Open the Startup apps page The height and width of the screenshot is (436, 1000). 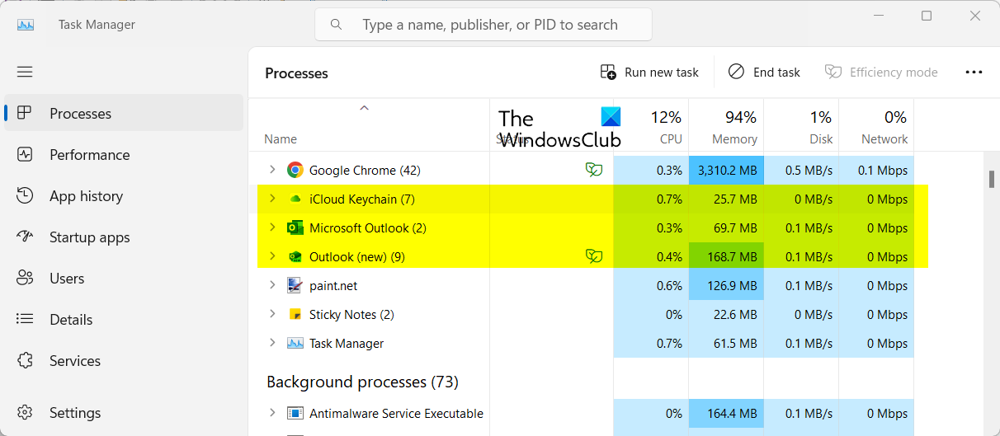[x=89, y=237]
